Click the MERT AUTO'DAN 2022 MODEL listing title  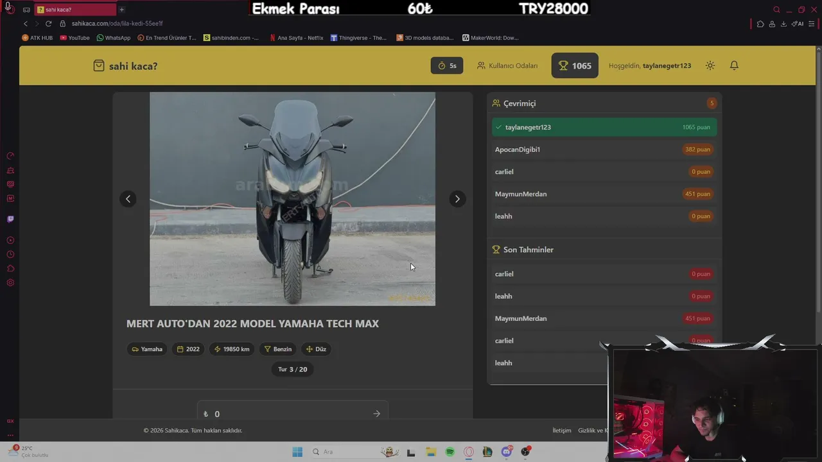coord(252,323)
